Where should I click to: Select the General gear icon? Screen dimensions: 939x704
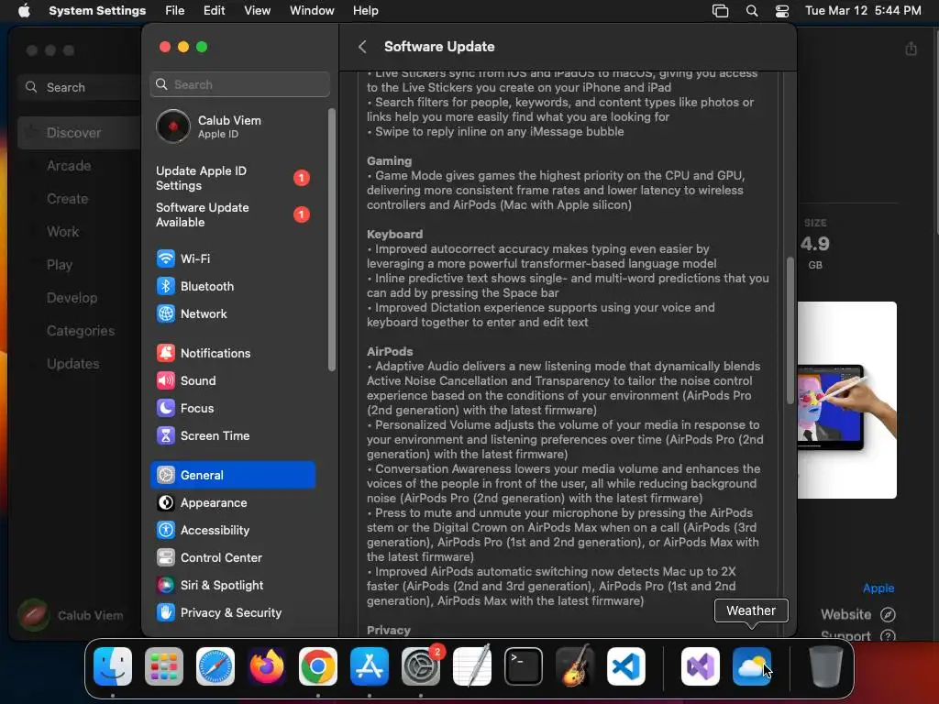(166, 476)
